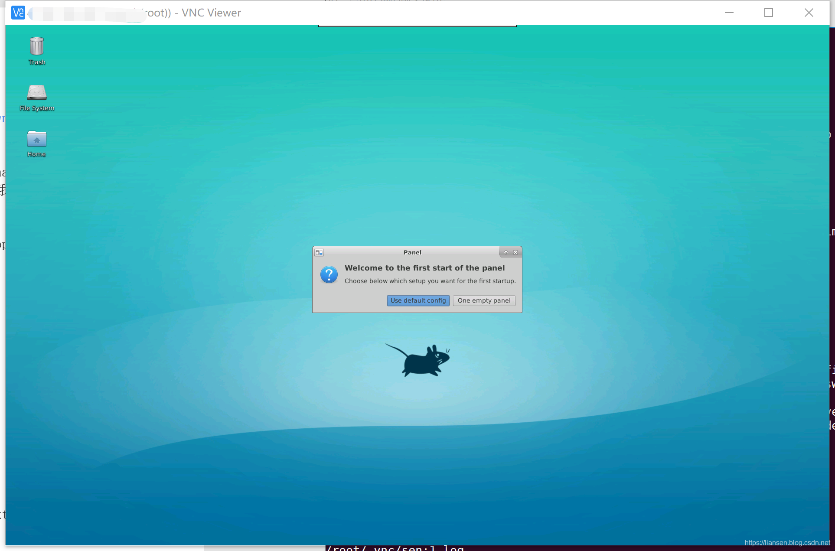Minimize the VNC Viewer window
The image size is (835, 551).
[x=729, y=13]
